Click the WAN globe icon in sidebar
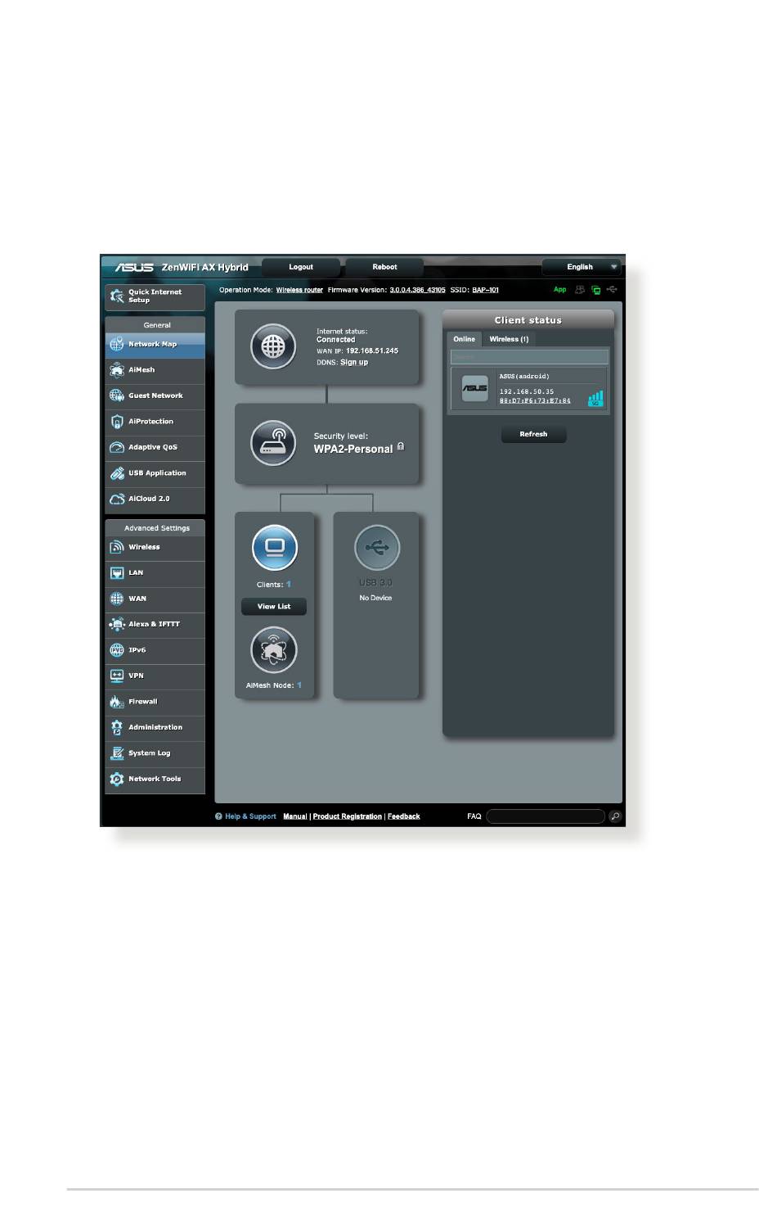Screen dimensions: 777x1216 tap(117, 599)
